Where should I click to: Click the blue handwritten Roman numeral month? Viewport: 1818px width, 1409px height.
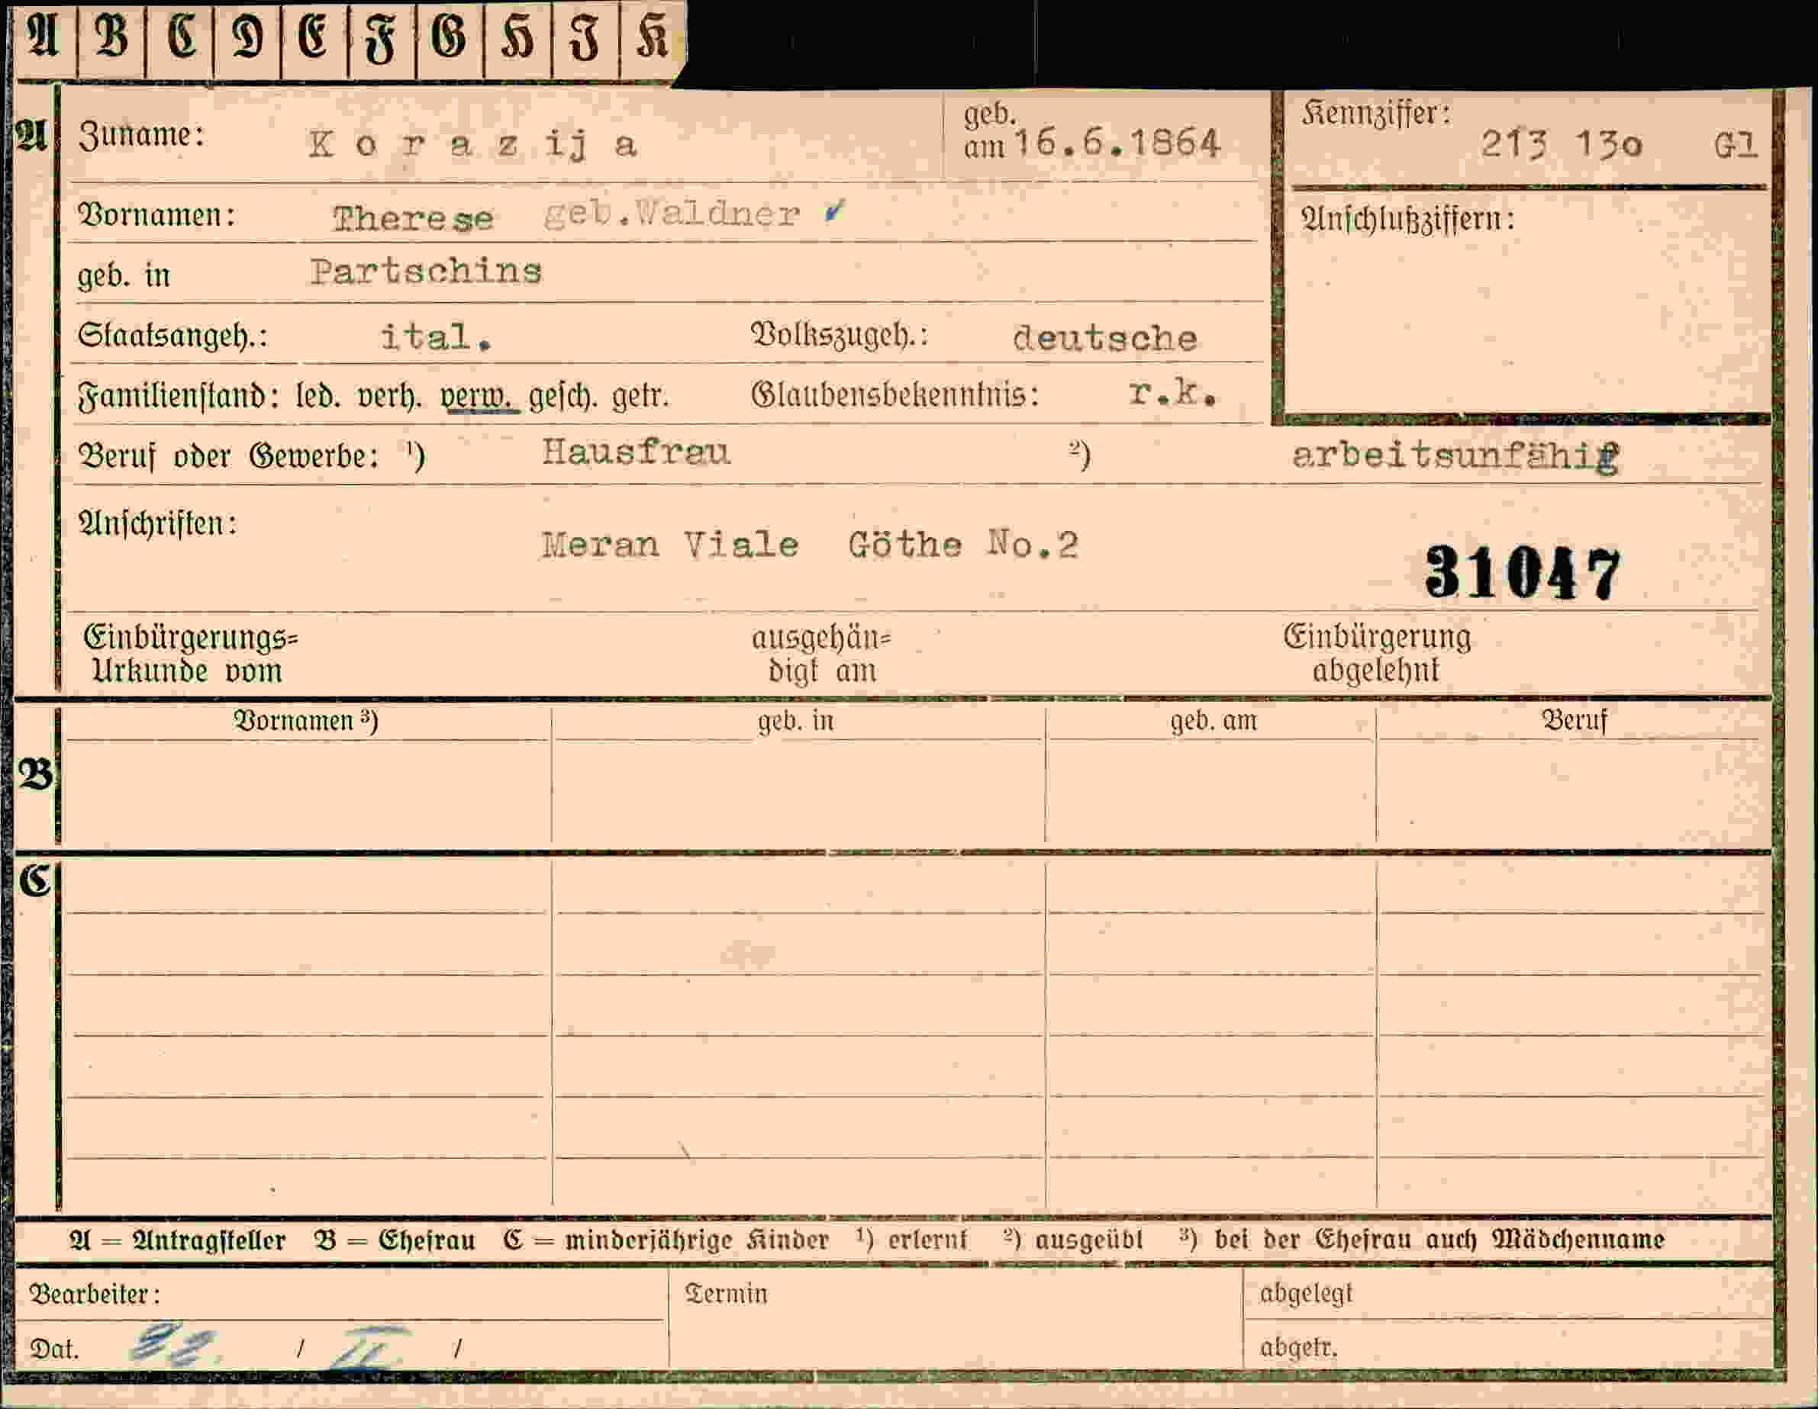coord(369,1348)
